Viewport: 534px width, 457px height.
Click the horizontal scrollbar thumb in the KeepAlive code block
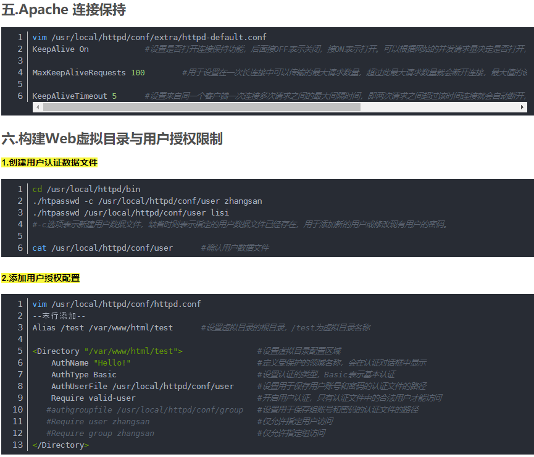click(x=202, y=107)
